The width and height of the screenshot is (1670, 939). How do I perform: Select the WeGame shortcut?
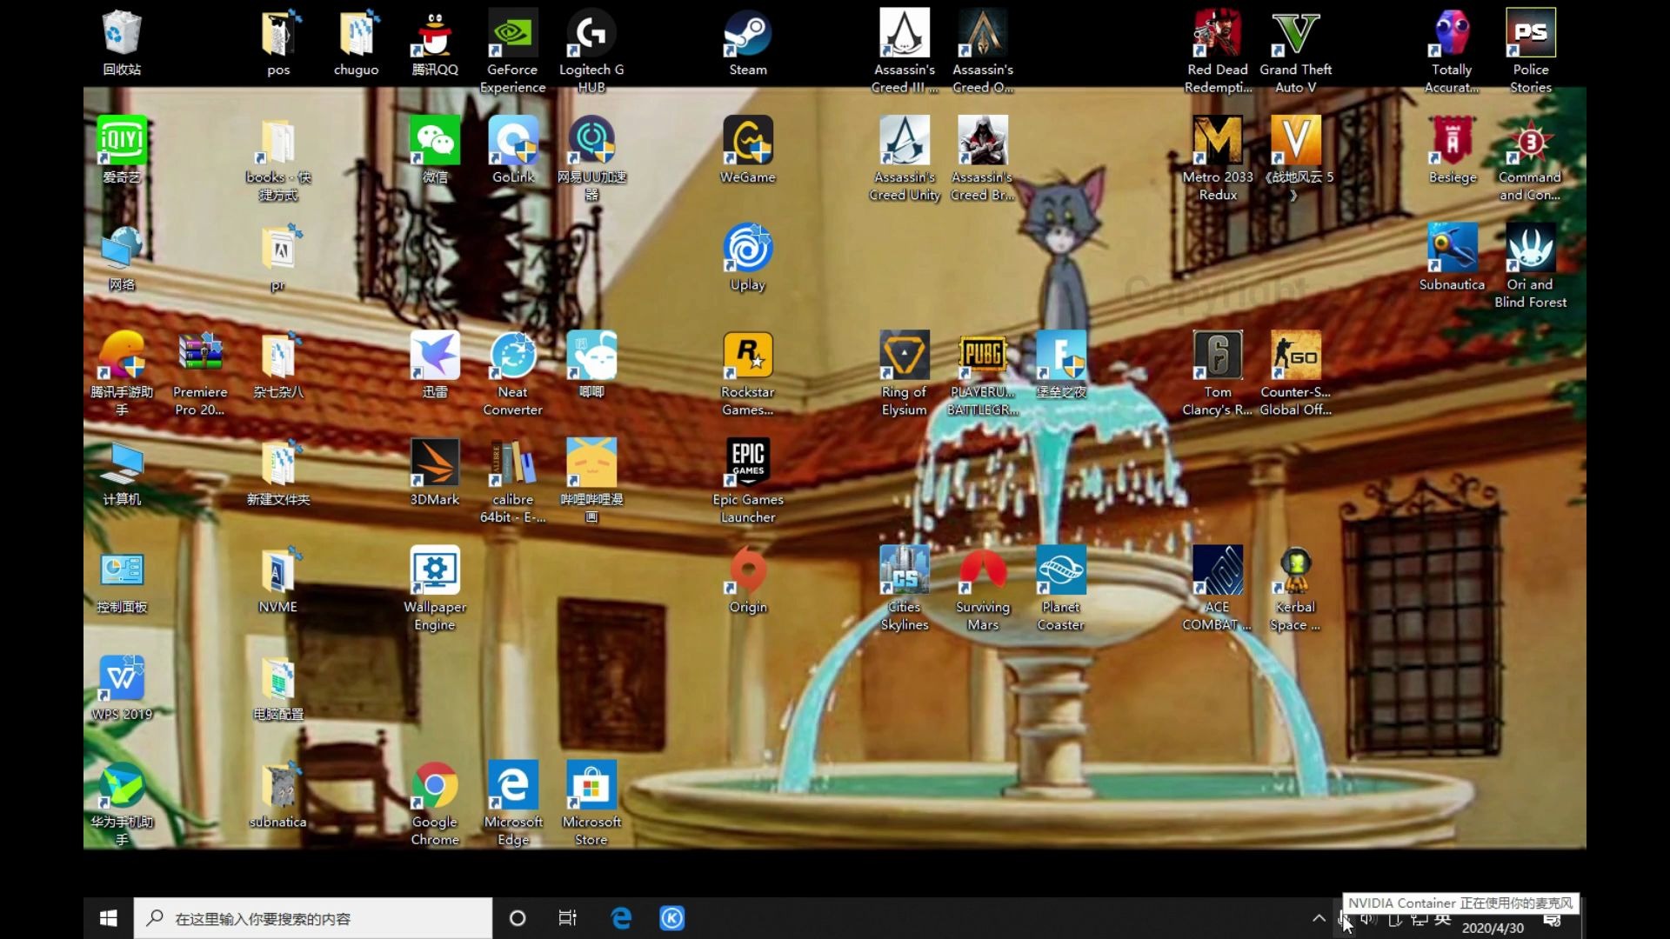[x=748, y=150]
